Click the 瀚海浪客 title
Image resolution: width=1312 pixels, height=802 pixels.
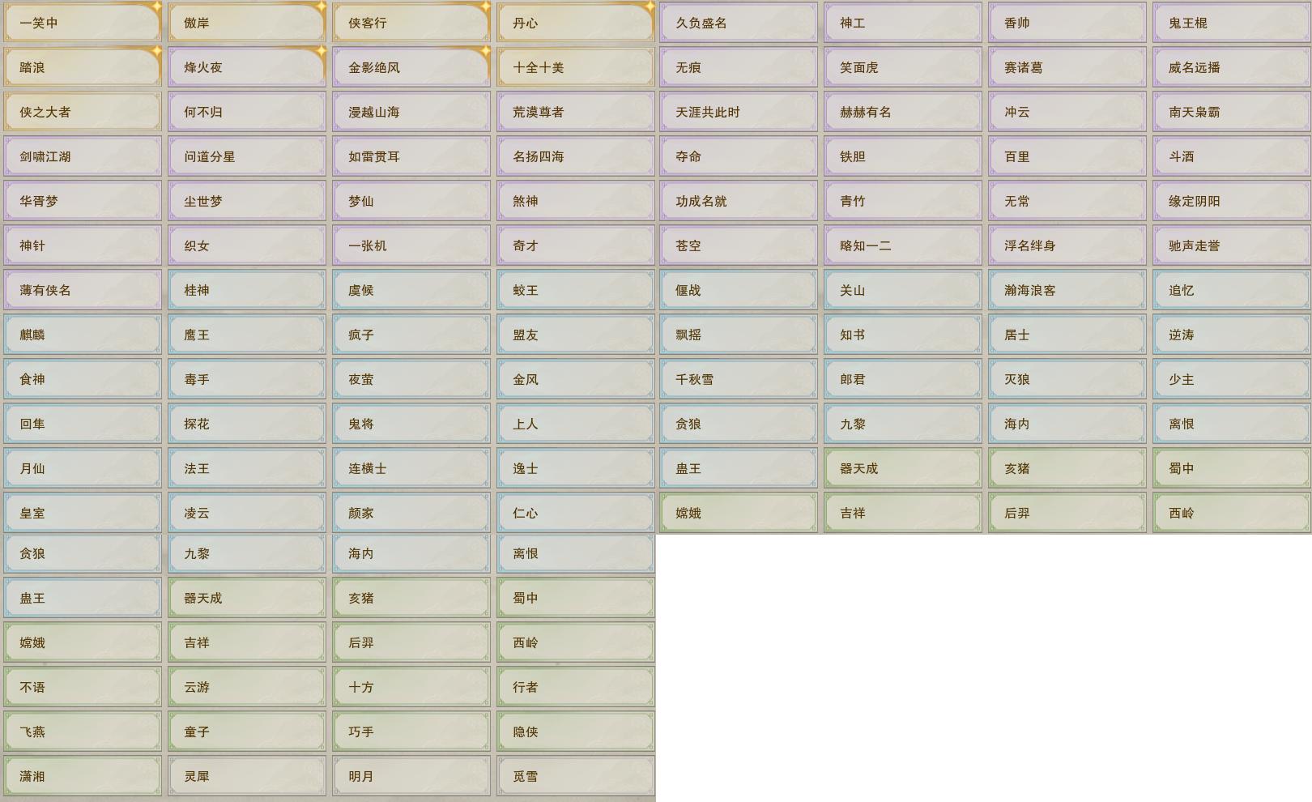click(x=1067, y=290)
